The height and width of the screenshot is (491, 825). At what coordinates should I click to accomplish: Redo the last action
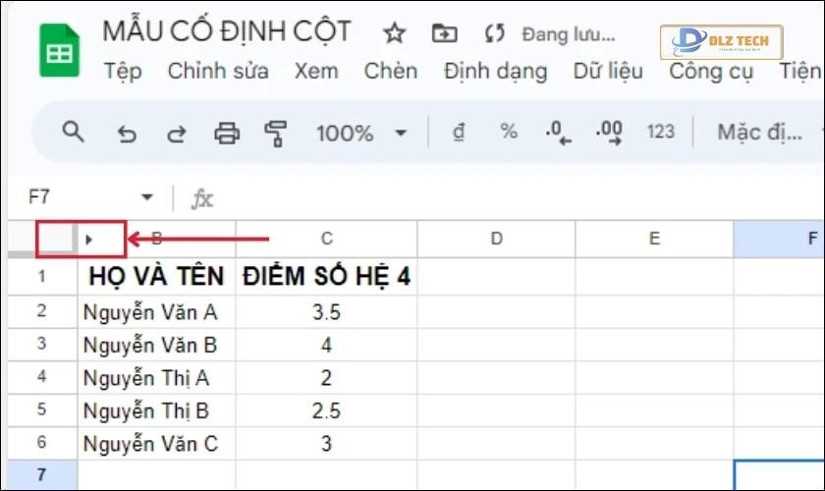(175, 133)
